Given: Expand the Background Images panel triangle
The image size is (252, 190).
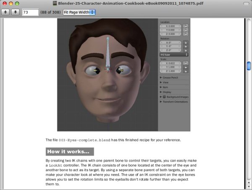Looking at the screenshot, I should 161,97.
